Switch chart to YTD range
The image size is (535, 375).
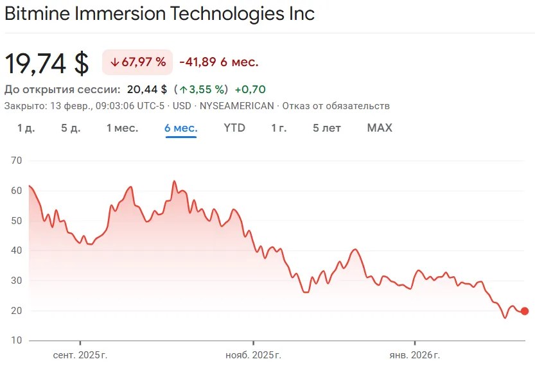234,128
